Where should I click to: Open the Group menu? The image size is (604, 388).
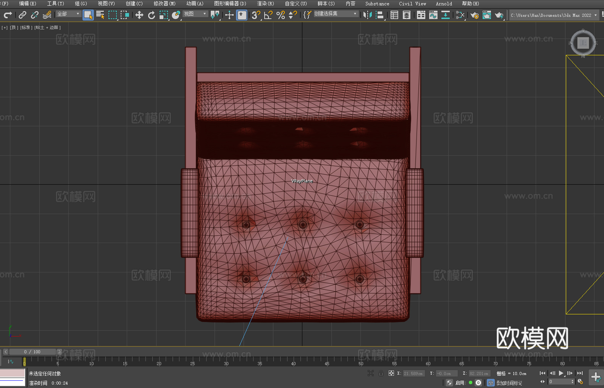(x=81, y=3)
